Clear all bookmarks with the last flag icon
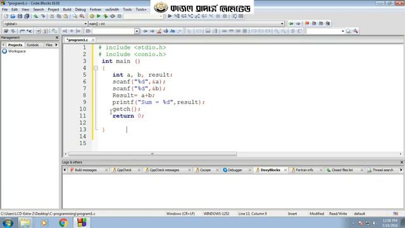 (328, 23)
